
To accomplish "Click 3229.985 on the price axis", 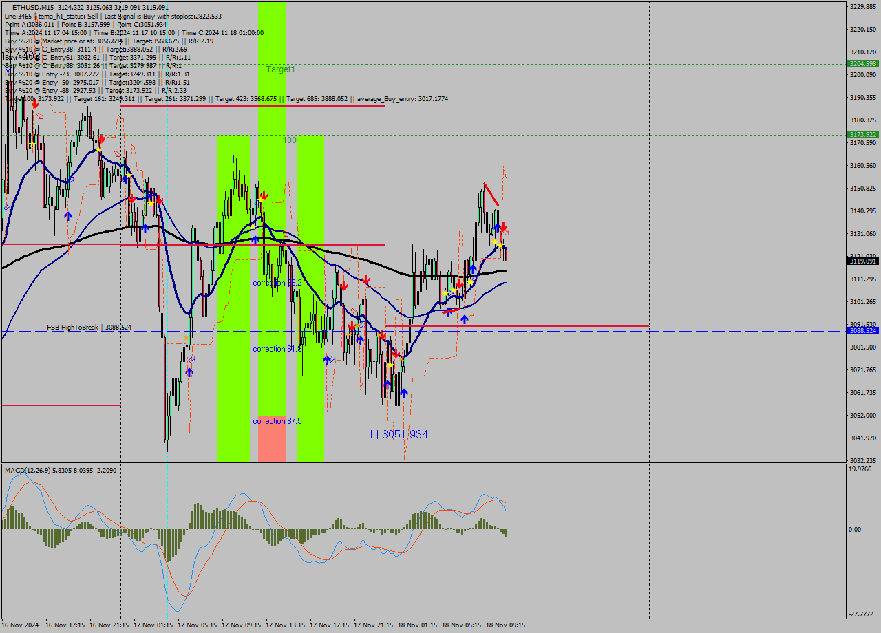I will [862, 6].
